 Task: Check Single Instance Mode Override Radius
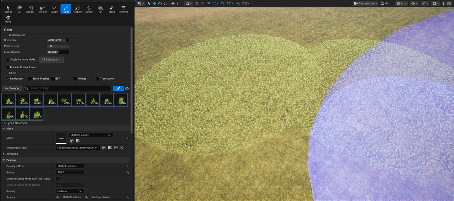(x=58, y=179)
